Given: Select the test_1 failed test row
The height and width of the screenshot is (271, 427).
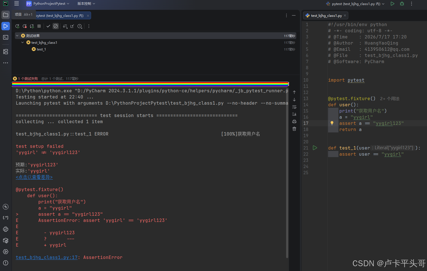Looking at the screenshot, I should 155,49.
